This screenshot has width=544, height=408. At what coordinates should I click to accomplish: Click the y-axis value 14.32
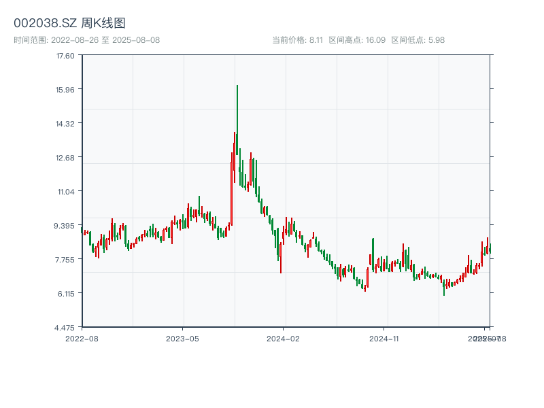point(65,124)
